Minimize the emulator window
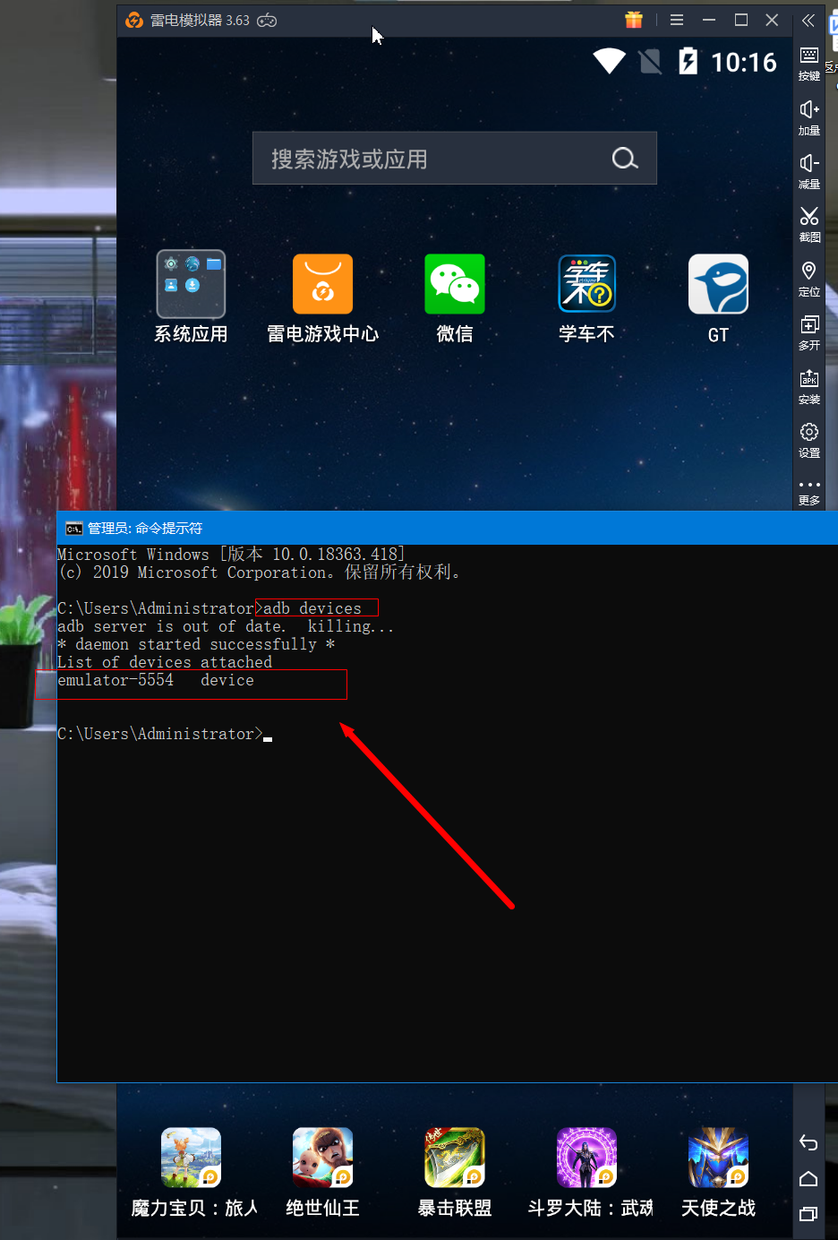This screenshot has width=838, height=1240. [709, 20]
